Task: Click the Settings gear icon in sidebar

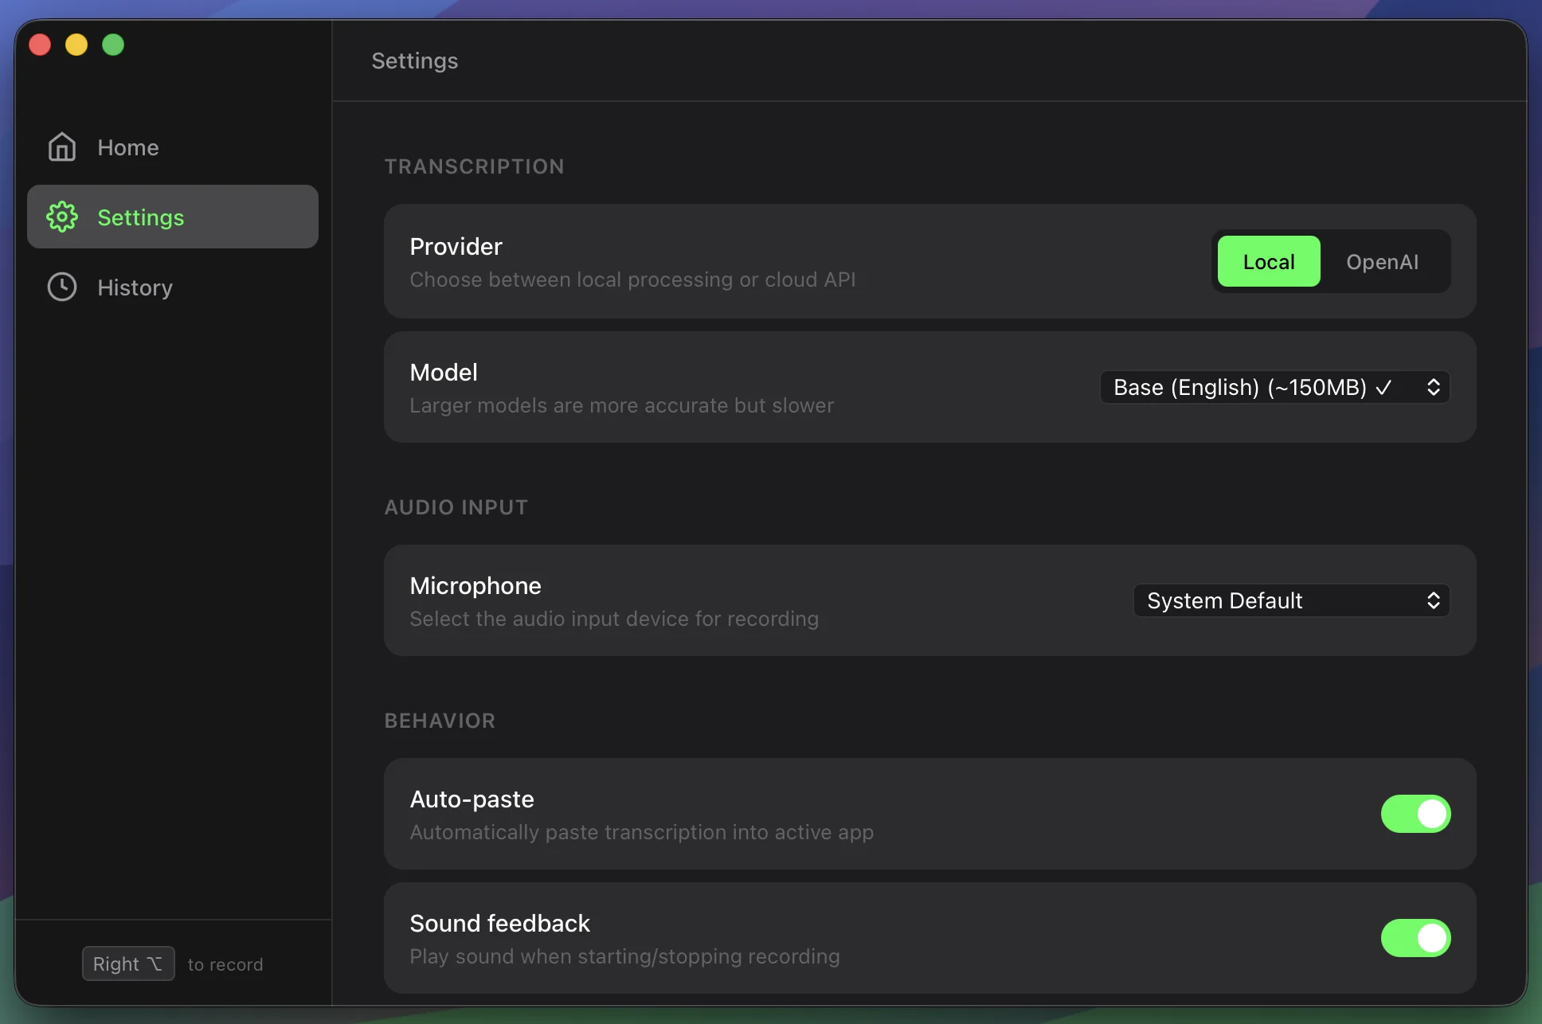Action: tap(62, 217)
